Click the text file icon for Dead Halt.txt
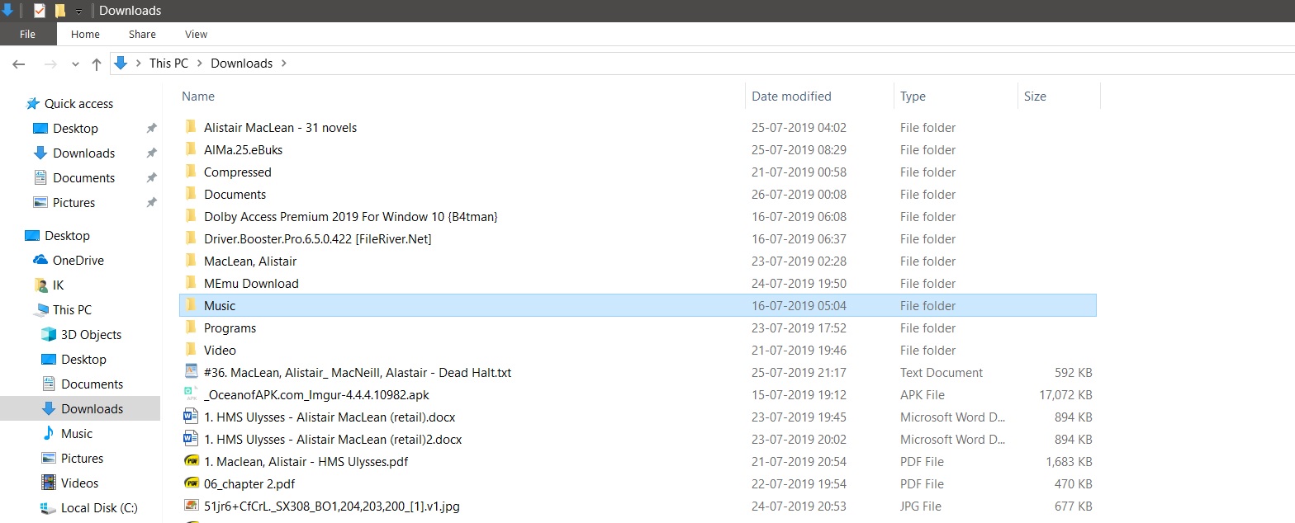Screen dimensions: 1295x523 click(192, 372)
